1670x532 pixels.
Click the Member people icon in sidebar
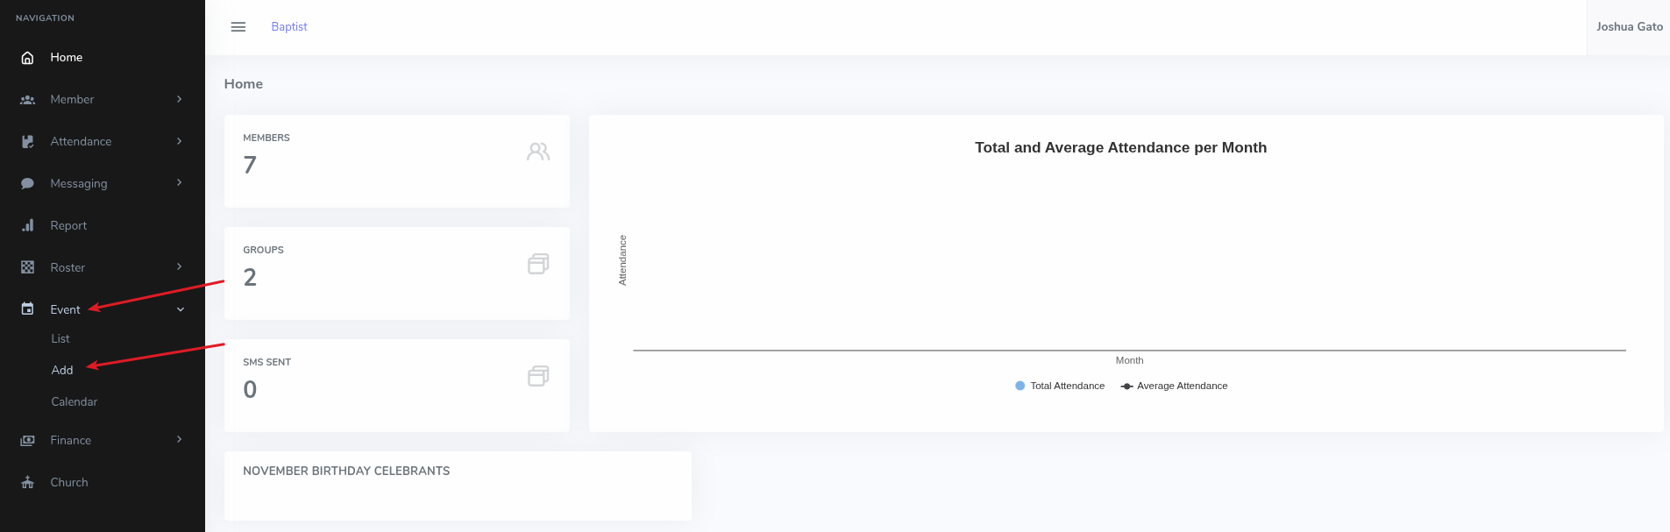tap(27, 100)
